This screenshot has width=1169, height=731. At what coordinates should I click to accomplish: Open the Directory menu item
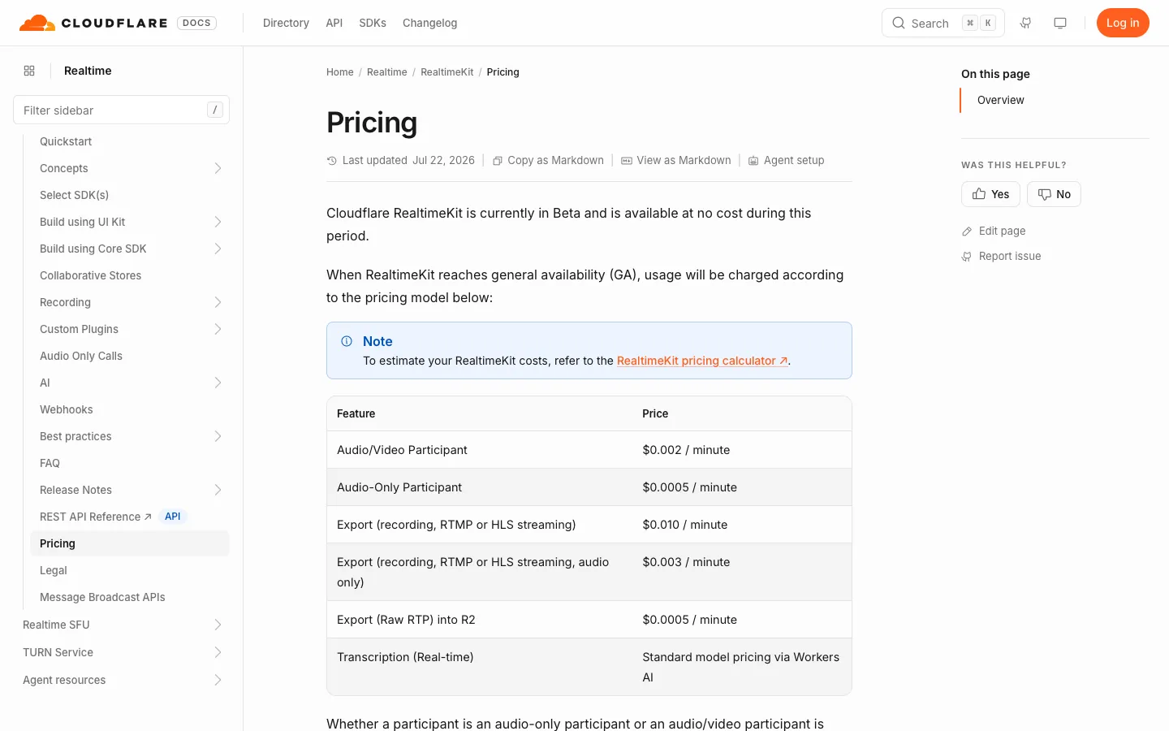click(x=286, y=23)
